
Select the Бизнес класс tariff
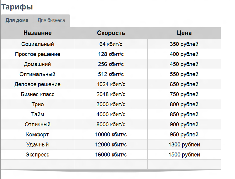tap(37, 94)
